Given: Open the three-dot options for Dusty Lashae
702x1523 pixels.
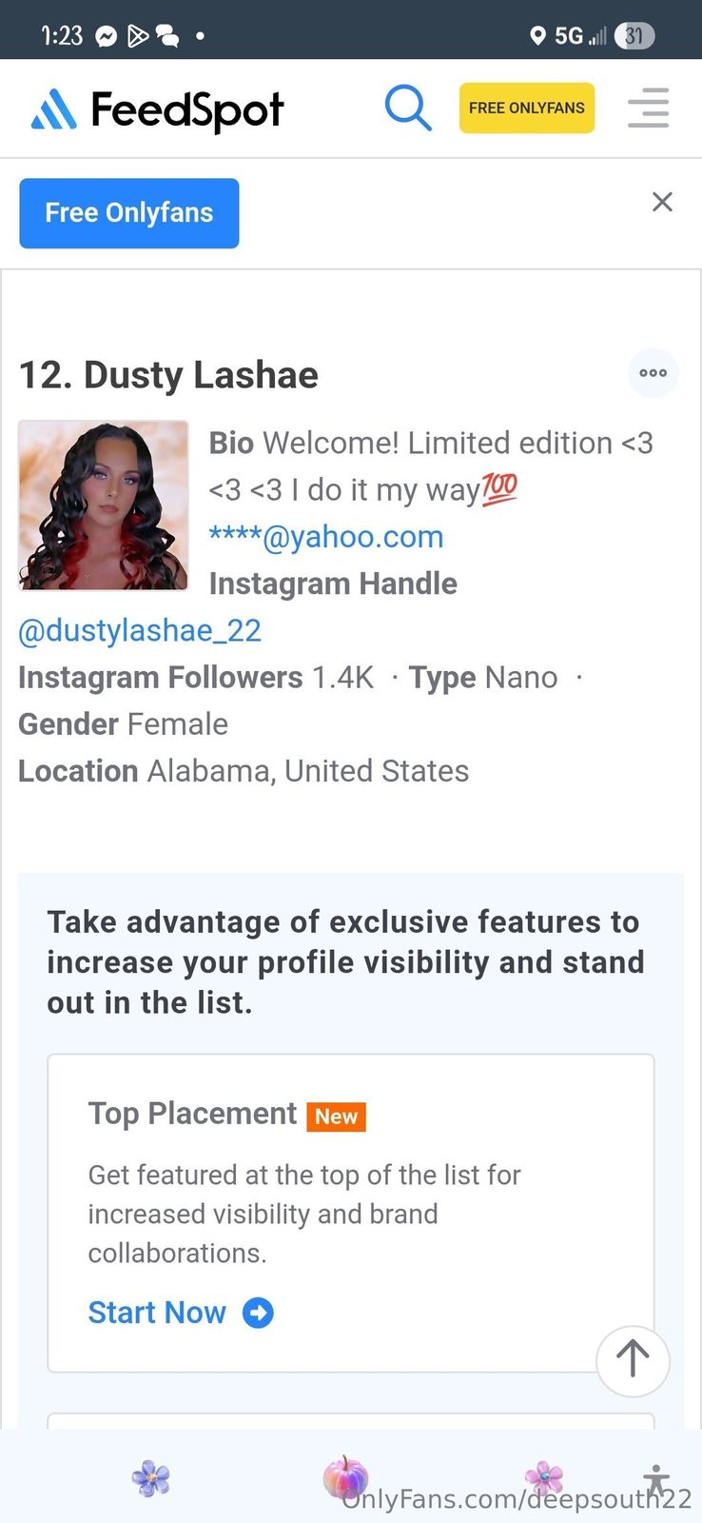Looking at the screenshot, I should pos(653,373).
